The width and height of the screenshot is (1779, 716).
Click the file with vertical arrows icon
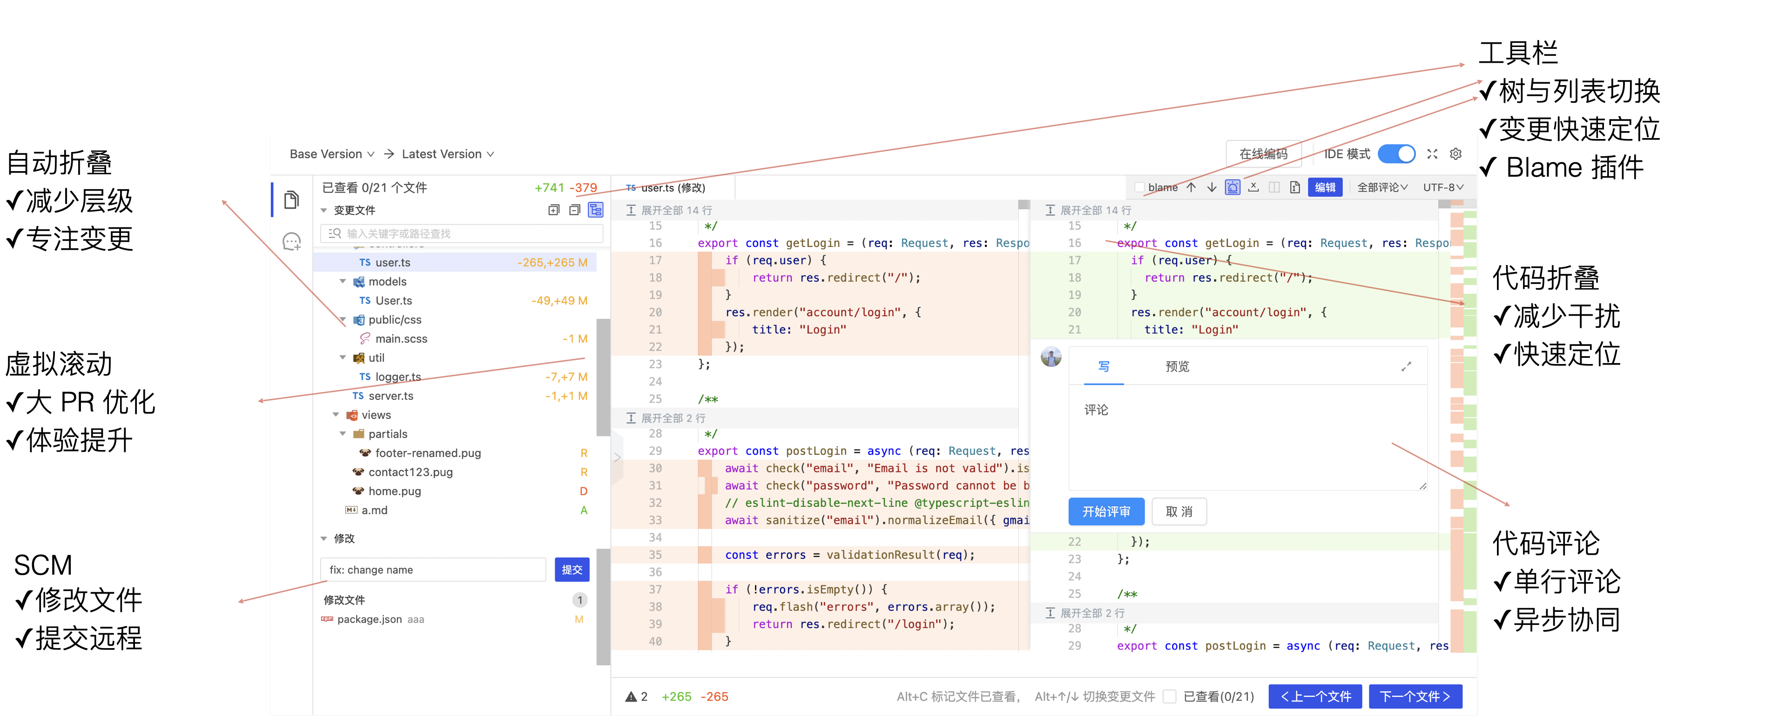click(x=1295, y=187)
